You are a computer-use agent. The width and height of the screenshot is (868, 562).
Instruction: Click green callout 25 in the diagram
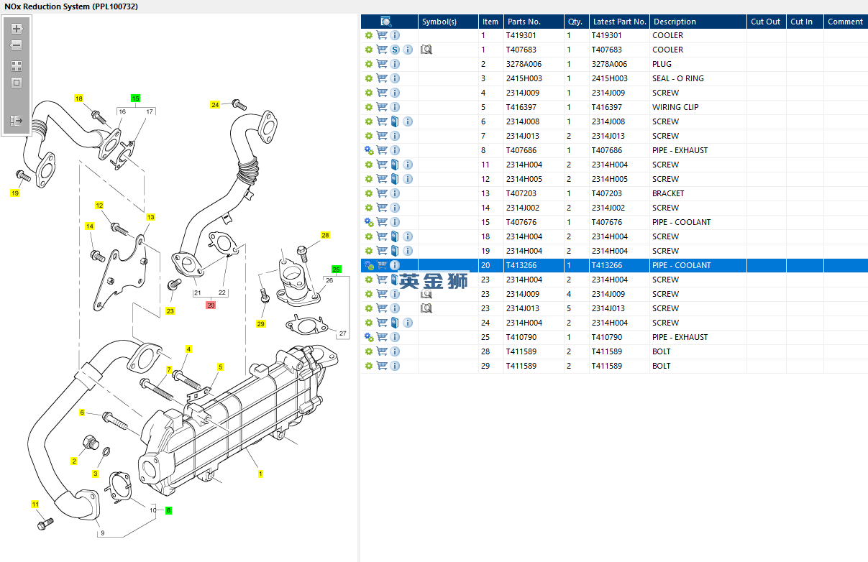(x=336, y=270)
